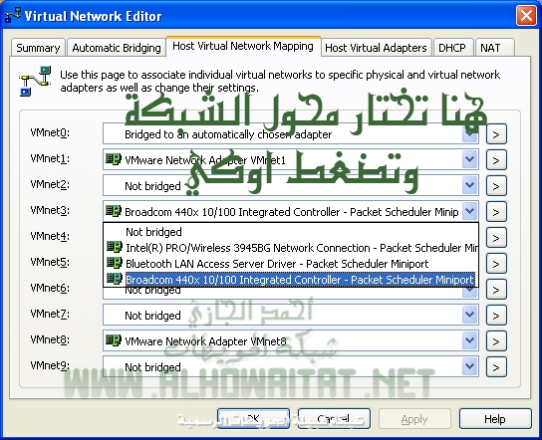
Task: Select the Host Virtual Network Mapping tab
Action: (x=243, y=46)
